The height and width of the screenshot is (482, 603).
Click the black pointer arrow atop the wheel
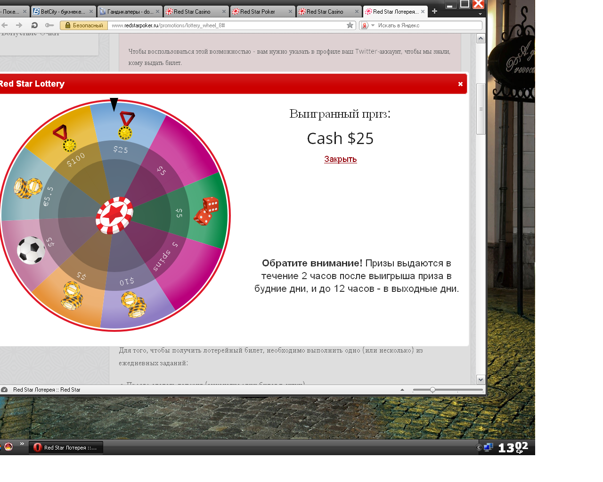[x=114, y=104]
